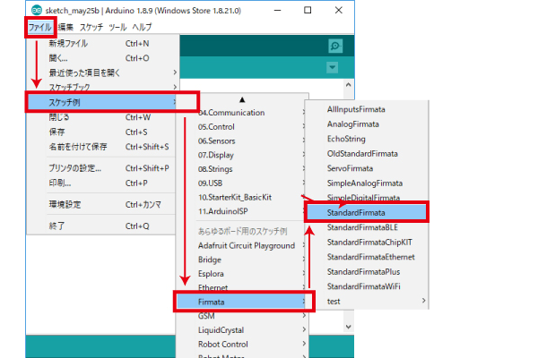
Task: Open the AnalogFirmata example
Action: click(x=367, y=124)
